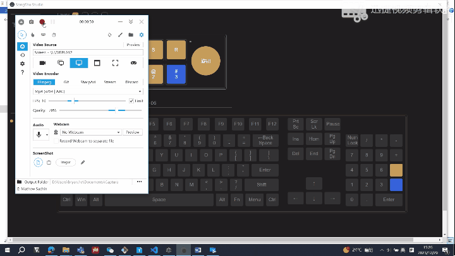The width and height of the screenshot is (455, 256).
Task: Select the gold R key in SongShu Studio
Action: 176,50
